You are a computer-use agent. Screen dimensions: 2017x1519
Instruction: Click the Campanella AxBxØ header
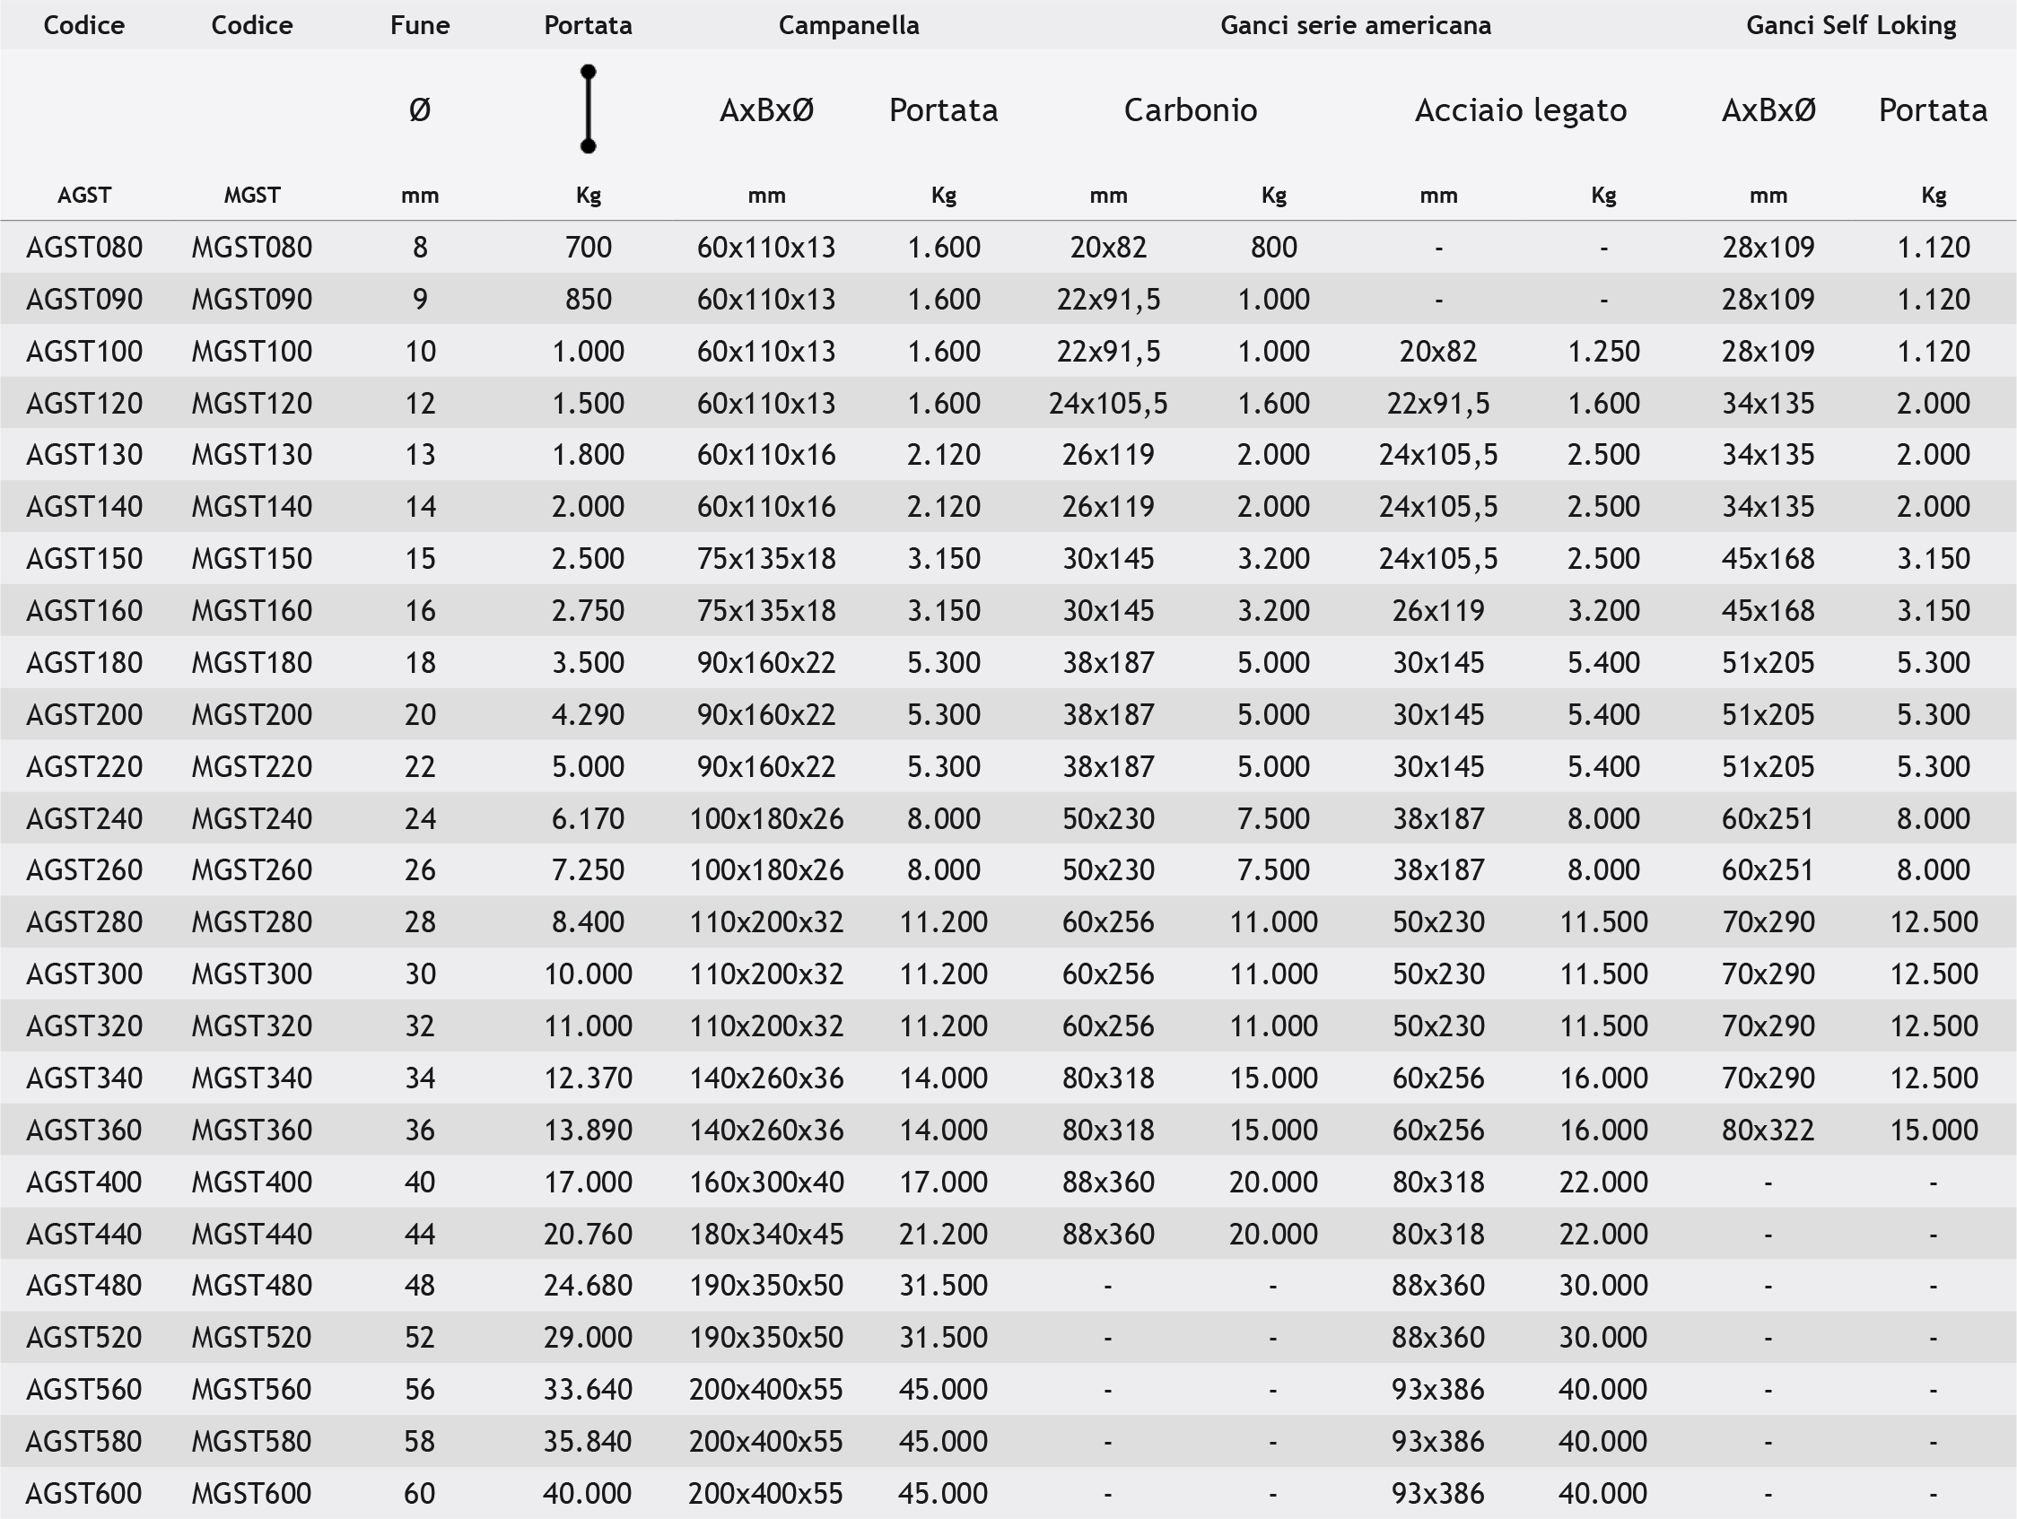click(x=766, y=110)
